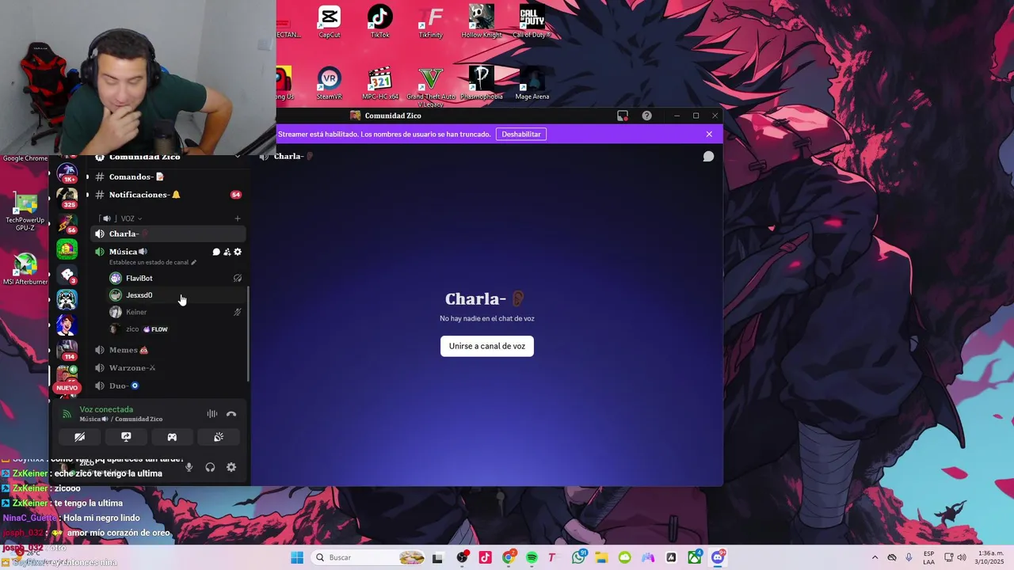Screen dimensions: 1014x570
Task: Open Música channel settings gear
Action: click(238, 252)
